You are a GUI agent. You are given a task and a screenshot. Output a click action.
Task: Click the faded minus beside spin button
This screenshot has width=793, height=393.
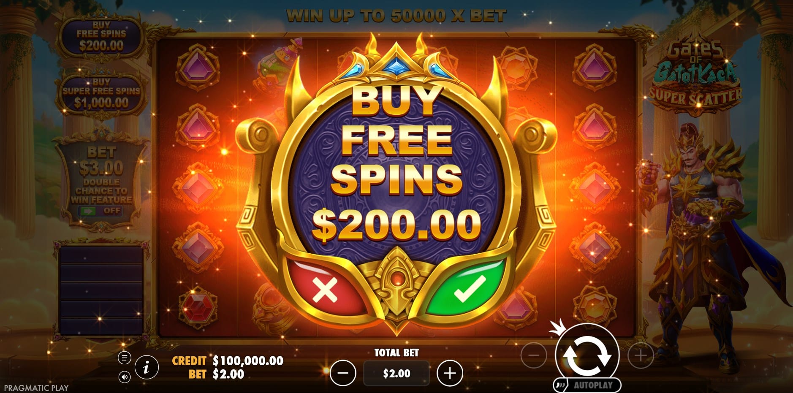pos(534,355)
